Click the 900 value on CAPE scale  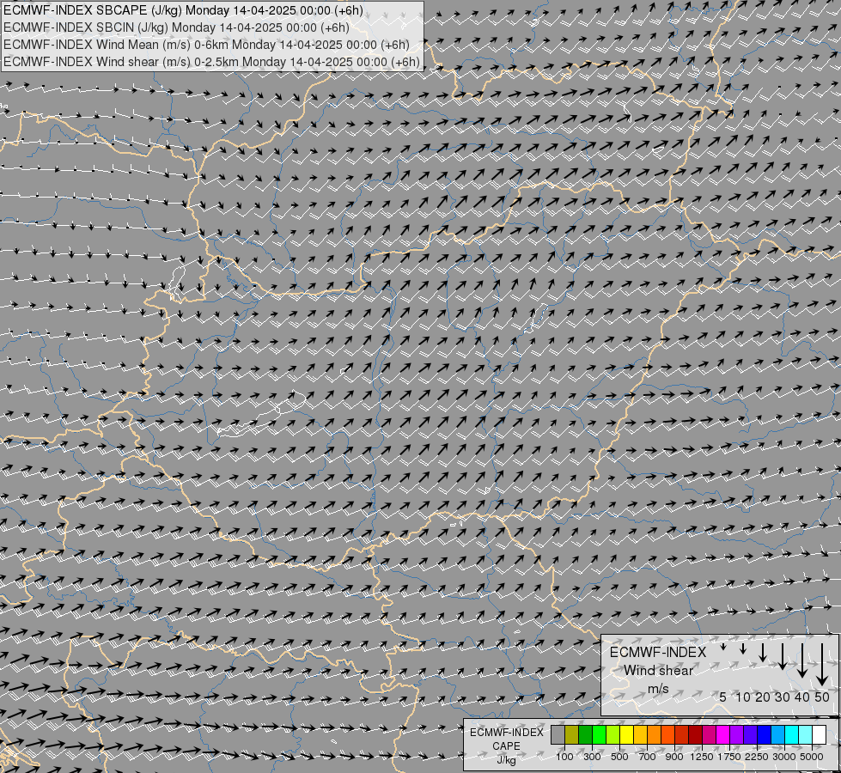[x=674, y=757]
